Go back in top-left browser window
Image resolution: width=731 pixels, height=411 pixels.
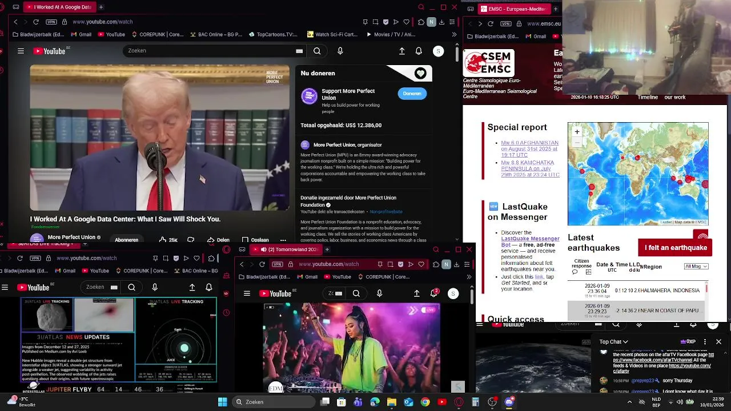(15, 22)
